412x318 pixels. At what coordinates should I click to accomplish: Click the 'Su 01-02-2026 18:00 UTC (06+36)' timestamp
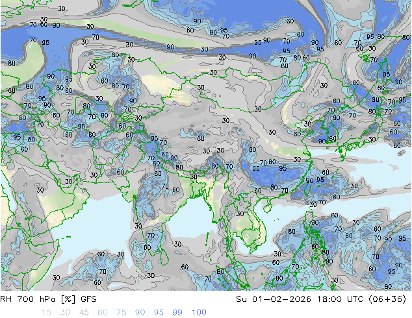321,299
